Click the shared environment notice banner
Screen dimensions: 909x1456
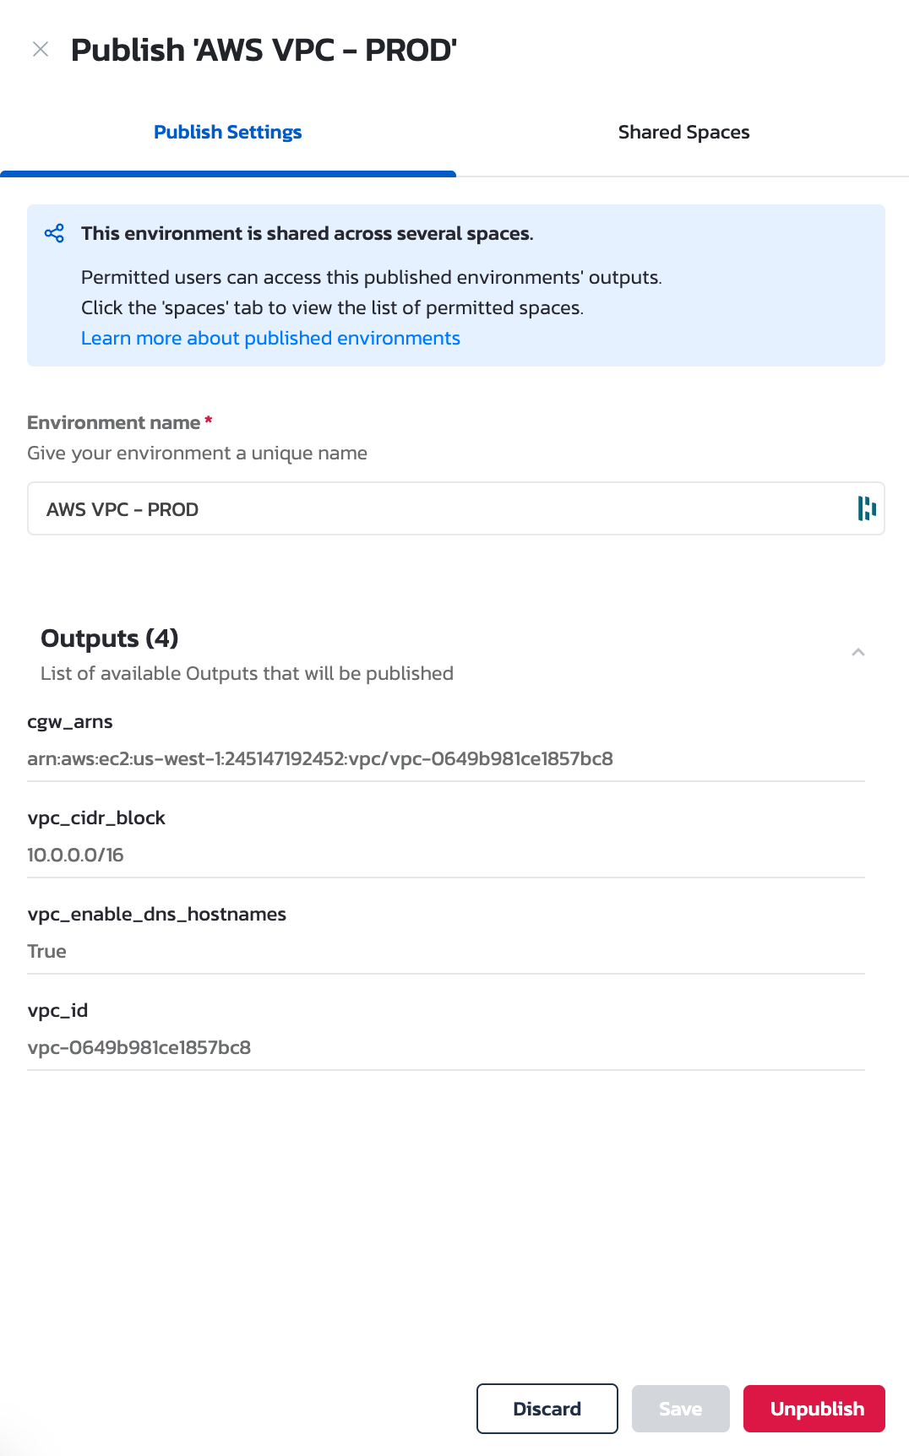454,285
